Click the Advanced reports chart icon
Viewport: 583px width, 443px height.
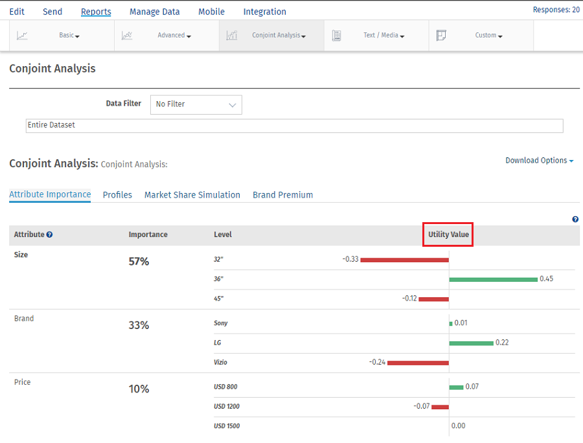tap(127, 36)
